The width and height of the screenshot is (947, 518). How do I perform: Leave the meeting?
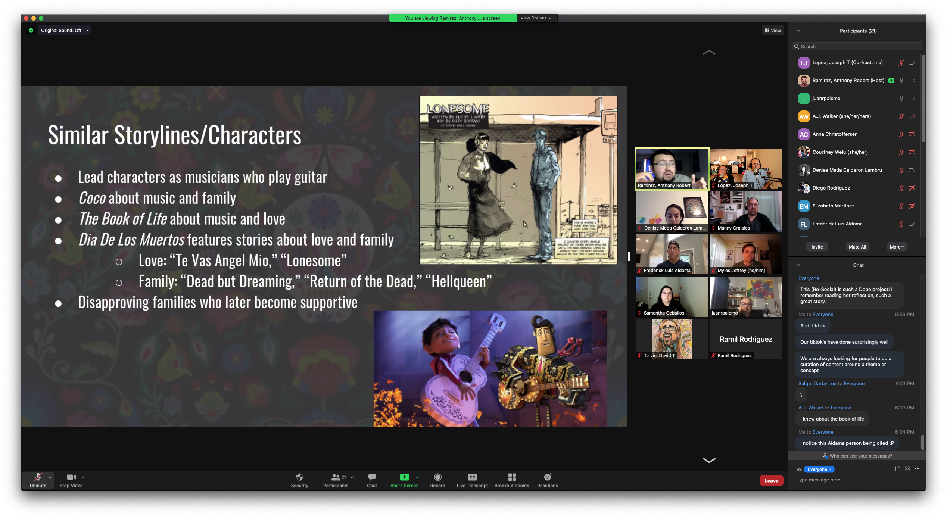(771, 480)
